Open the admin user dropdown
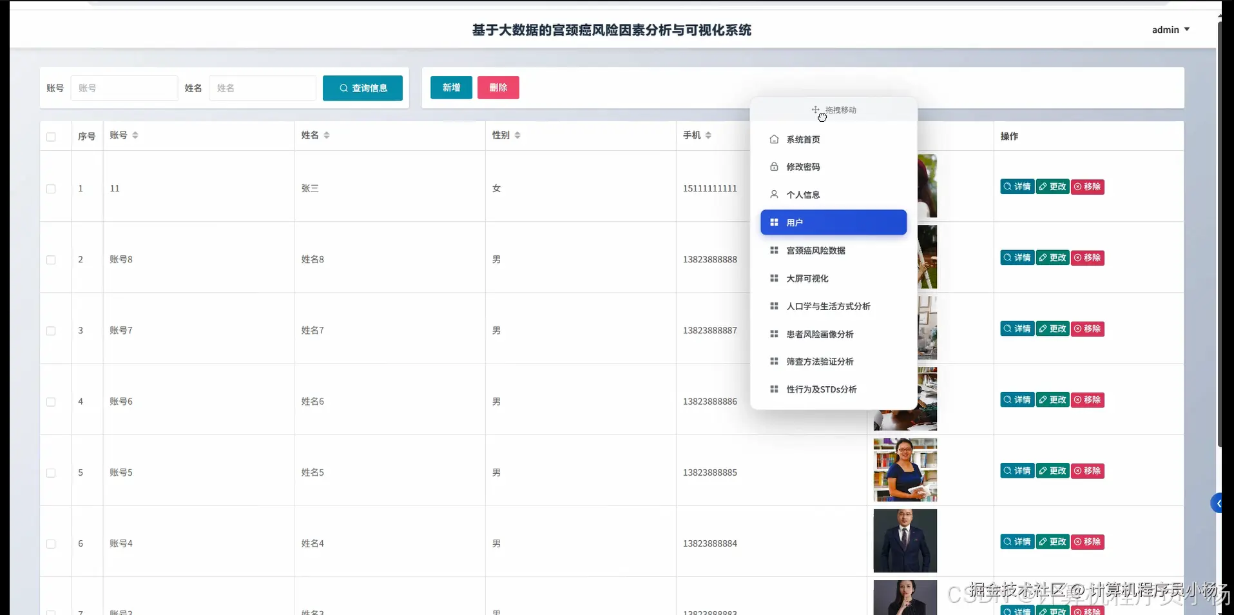This screenshot has height=615, width=1234. coord(1170,30)
